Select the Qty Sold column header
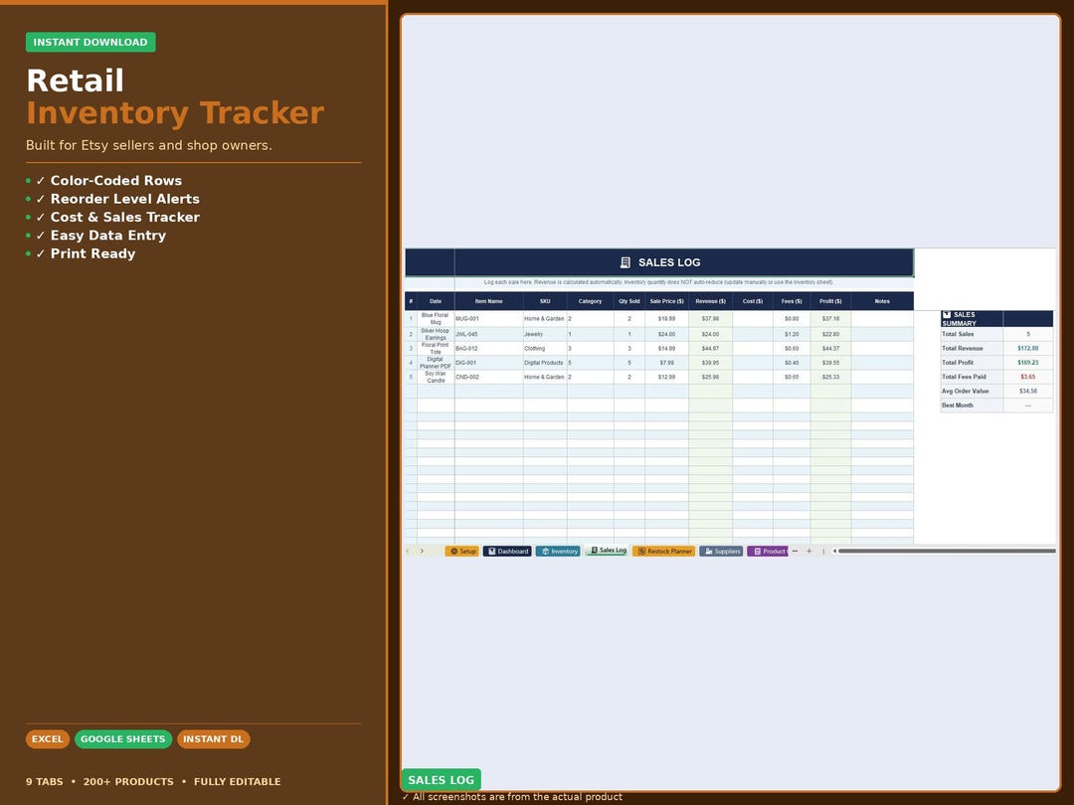This screenshot has height=805, width=1074. 629,301
